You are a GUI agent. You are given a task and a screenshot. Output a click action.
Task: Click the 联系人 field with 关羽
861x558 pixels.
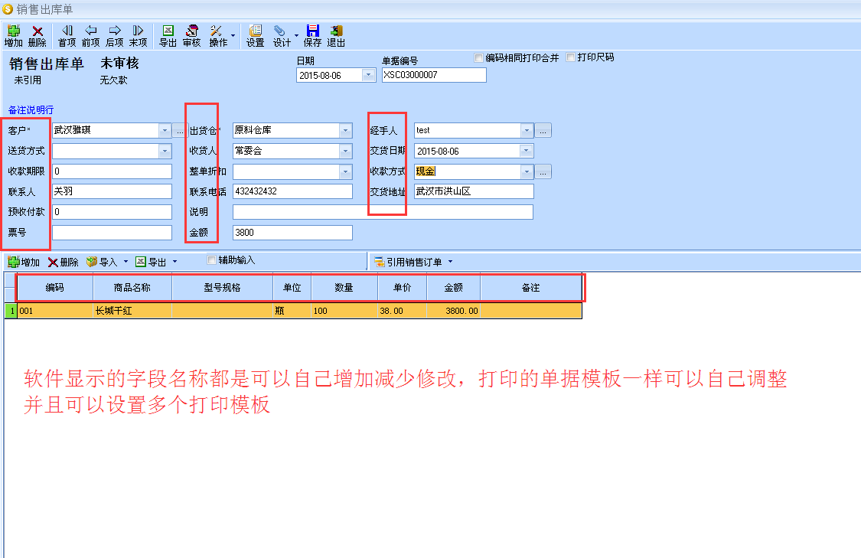pyautogui.click(x=112, y=191)
